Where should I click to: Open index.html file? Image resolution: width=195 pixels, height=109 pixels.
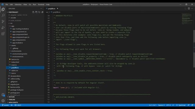tap(15, 62)
